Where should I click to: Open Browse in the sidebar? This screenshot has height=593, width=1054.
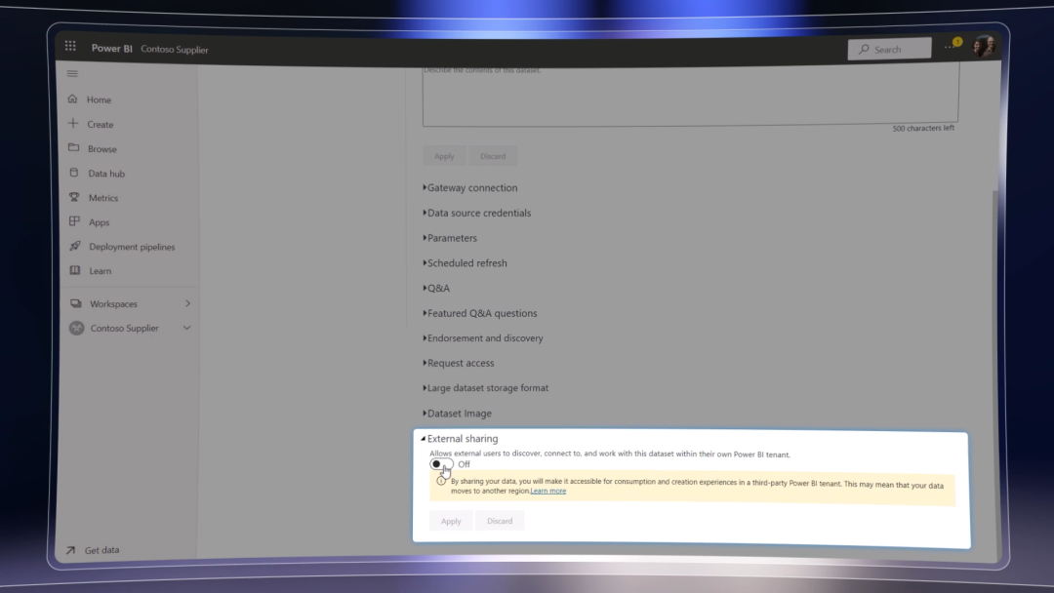point(102,149)
